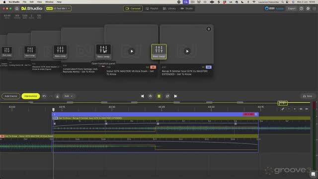Viewport: 318px width, 179px height.
Task: Open the Library tab
Action: [x=169, y=8]
